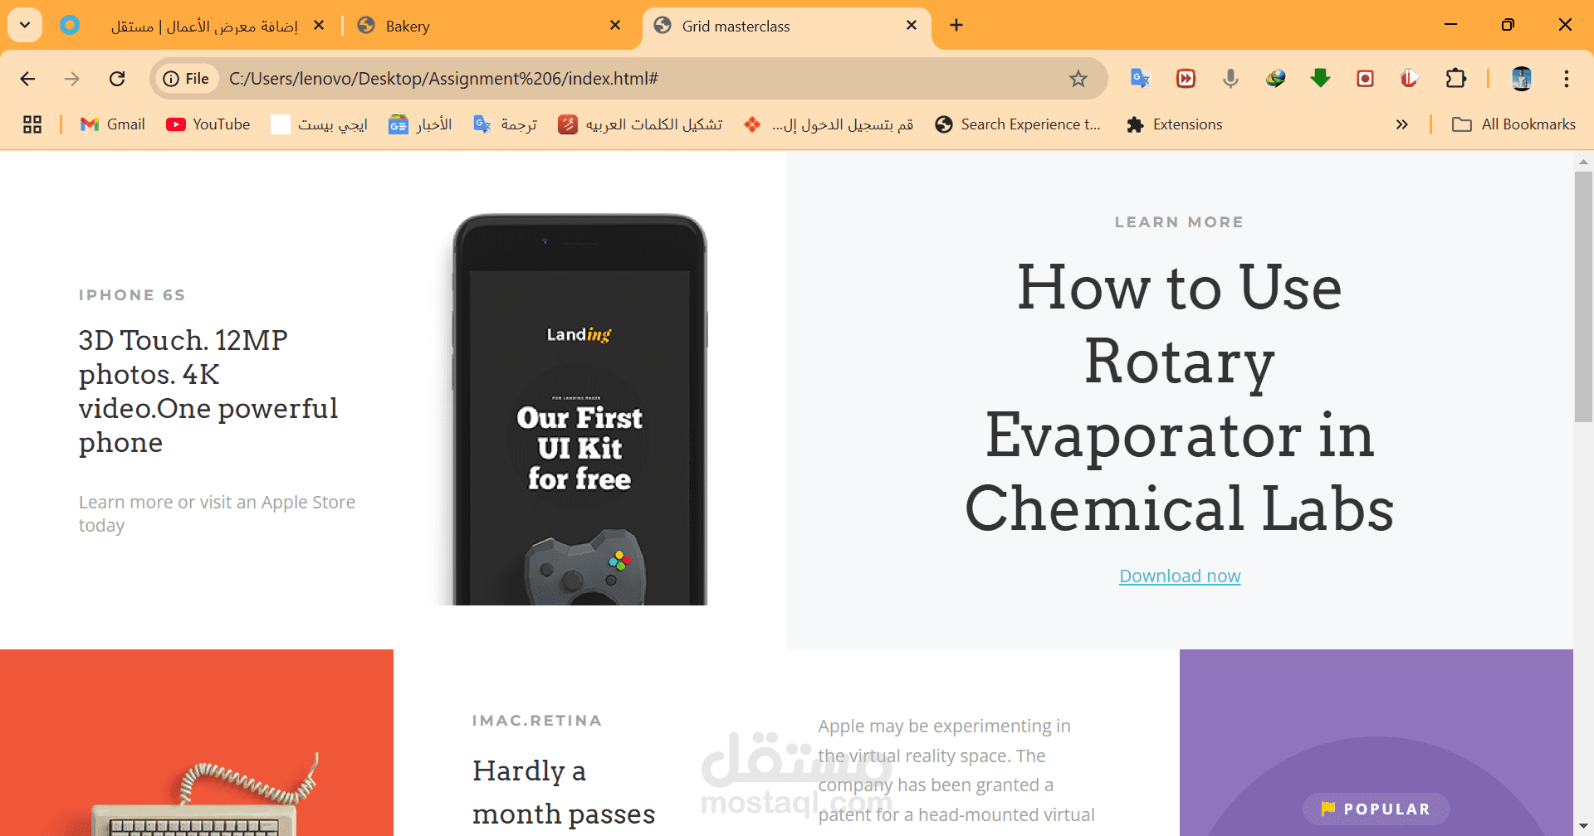Switch to the مستقل portfolio tab
The width and height of the screenshot is (1594, 836).
pos(193,26)
